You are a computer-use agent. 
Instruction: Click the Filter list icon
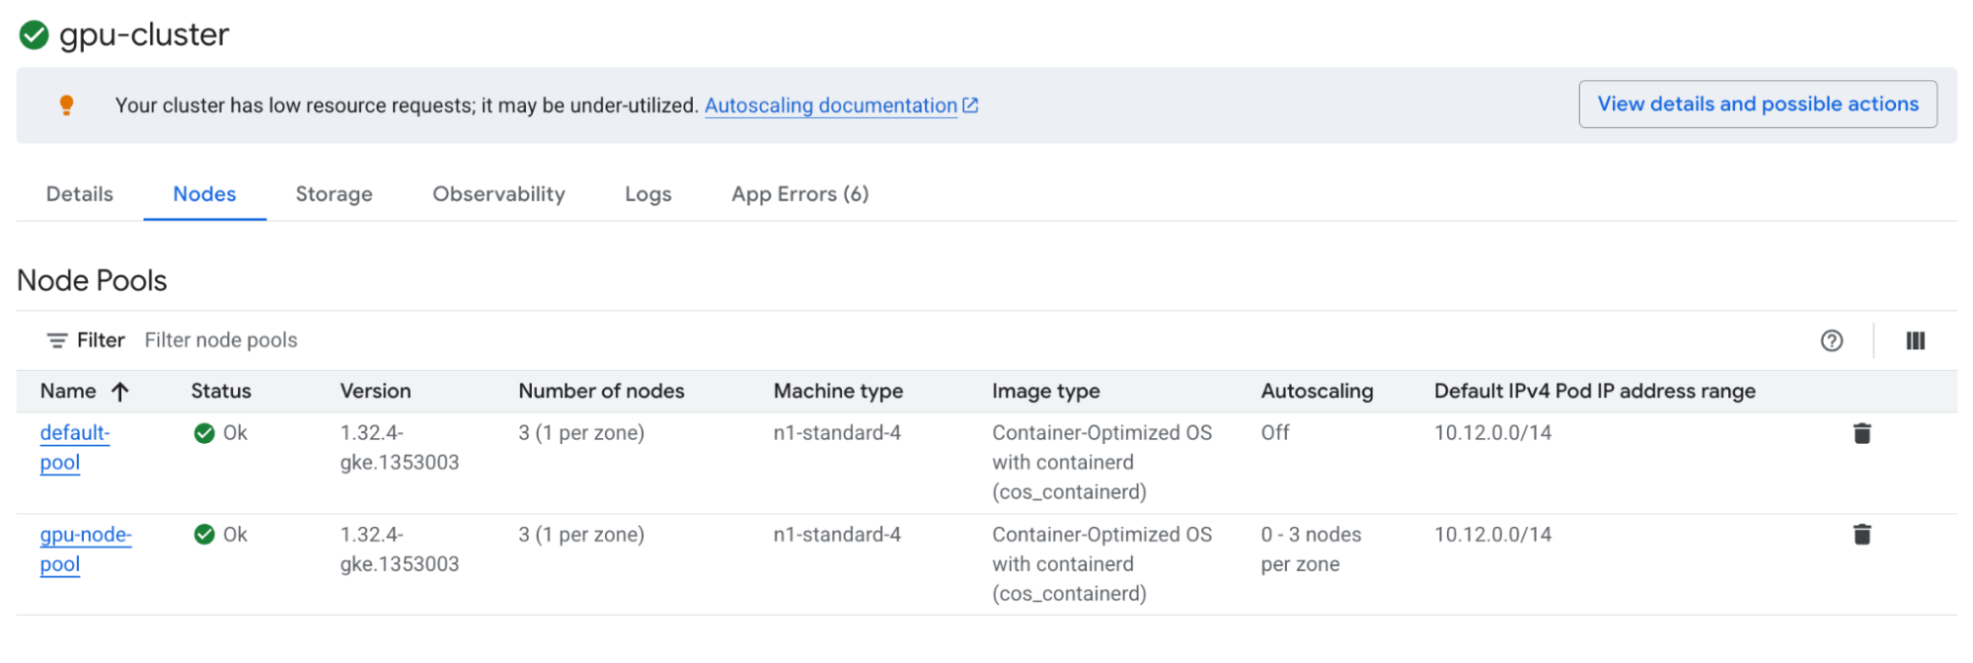[57, 340]
